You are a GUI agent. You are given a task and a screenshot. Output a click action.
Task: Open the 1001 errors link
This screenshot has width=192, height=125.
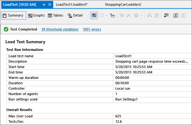point(92,29)
